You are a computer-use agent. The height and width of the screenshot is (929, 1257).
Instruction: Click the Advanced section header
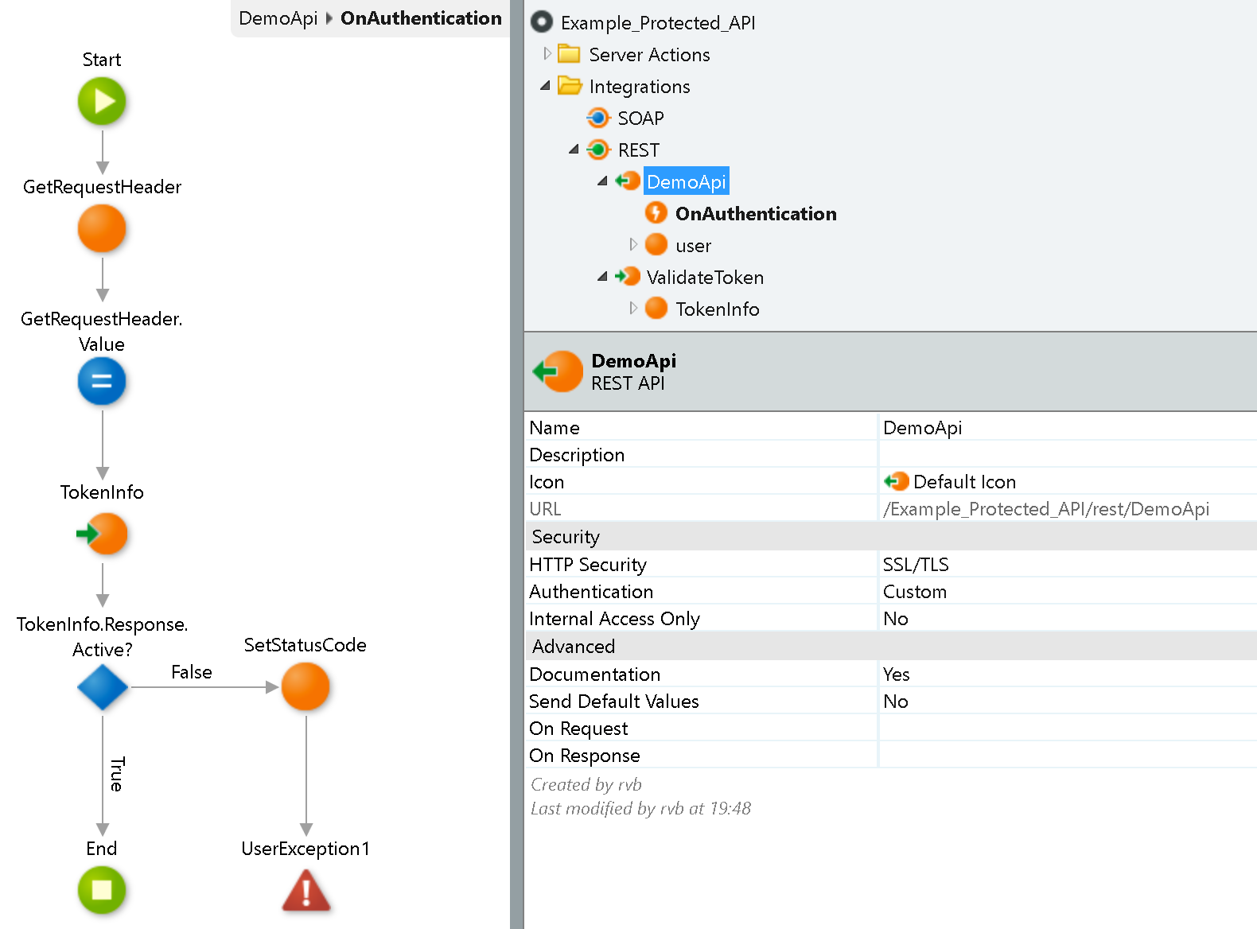click(x=891, y=647)
